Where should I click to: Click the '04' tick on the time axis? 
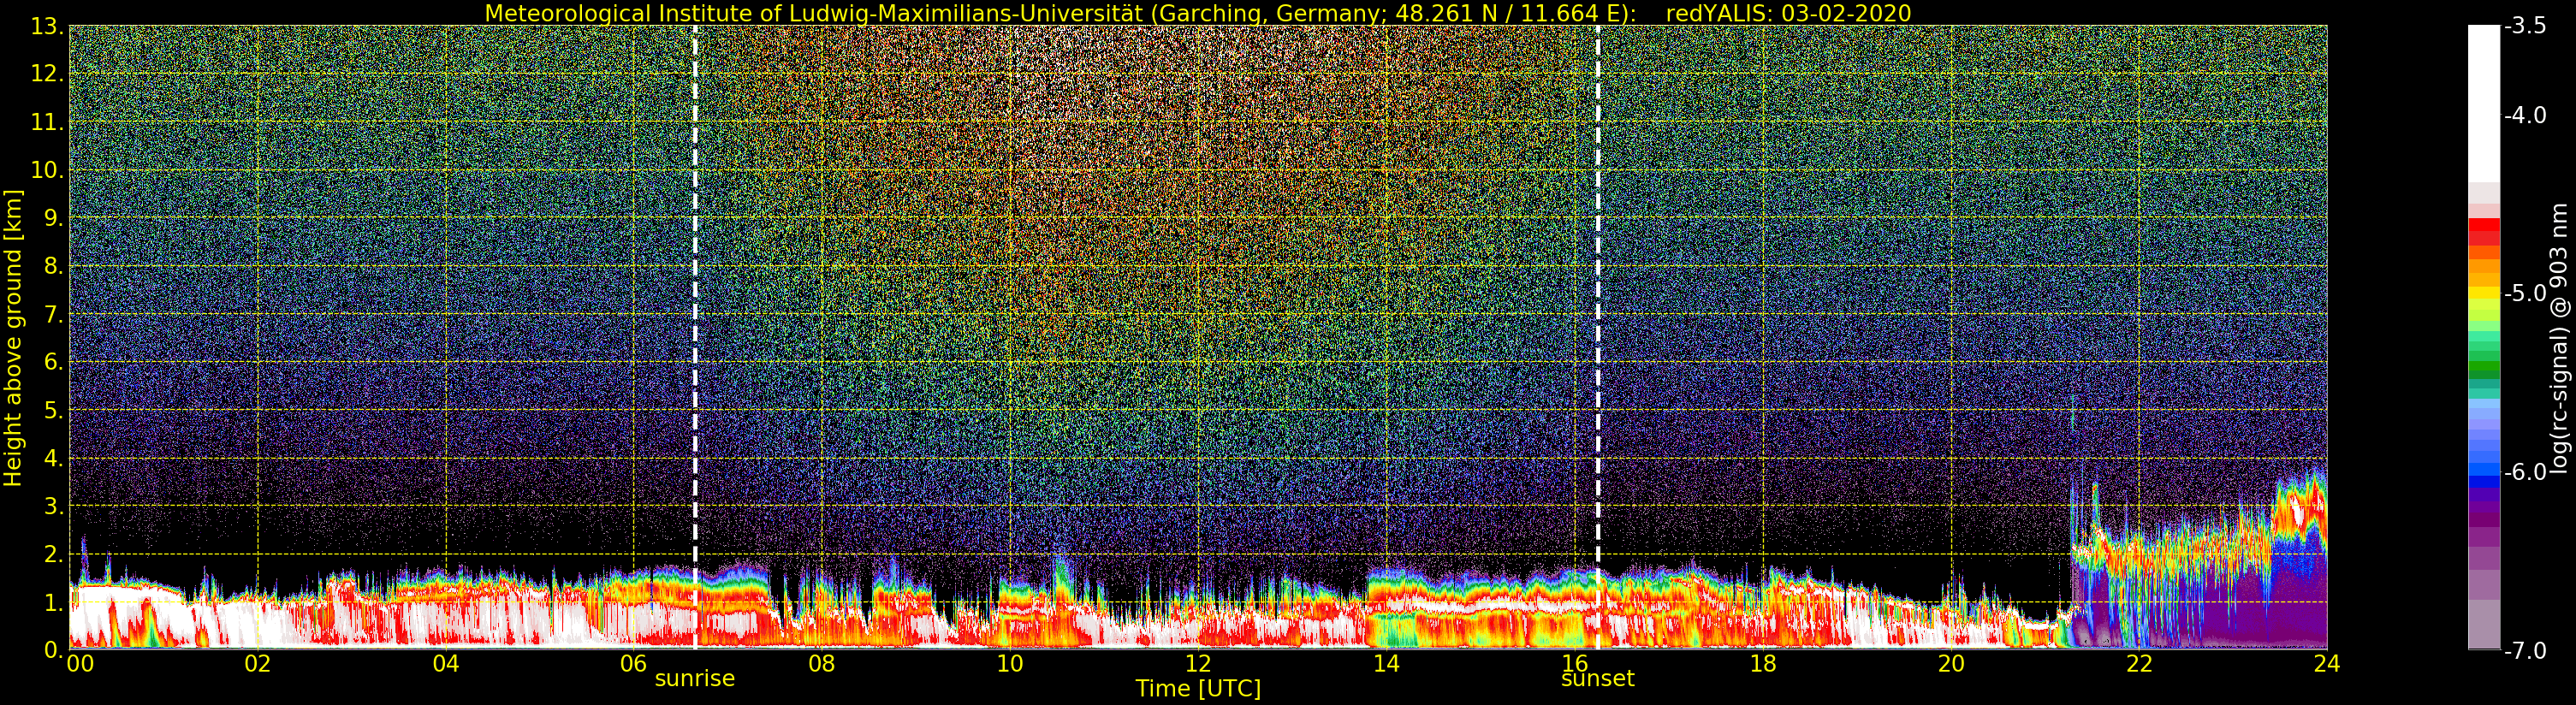[446, 664]
